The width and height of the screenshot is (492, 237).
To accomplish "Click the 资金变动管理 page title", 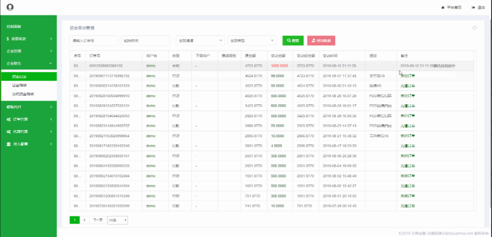I will pos(82,28).
